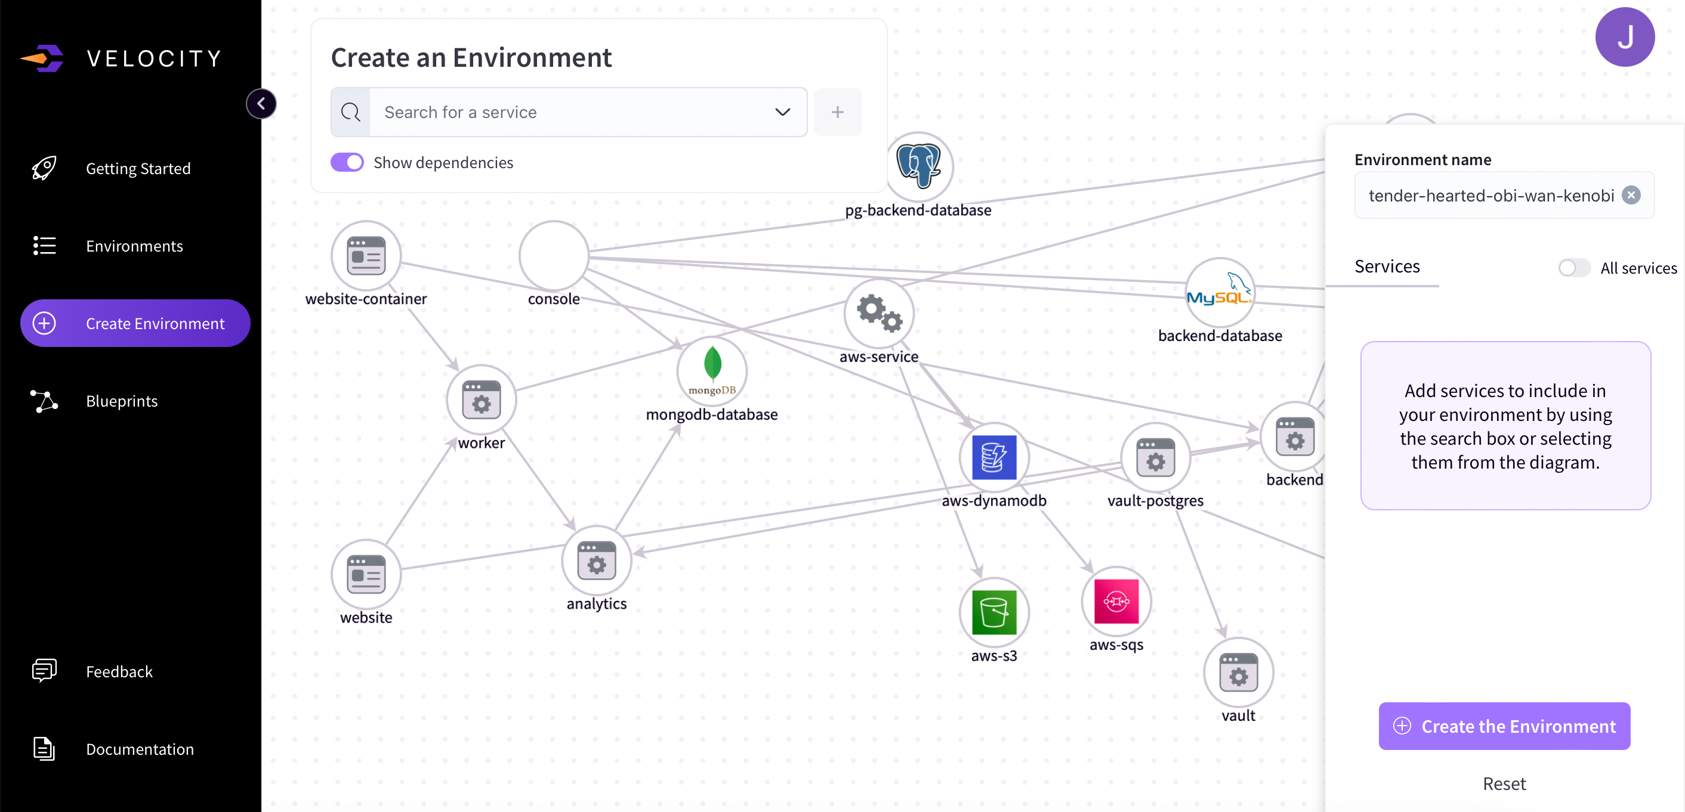The width and height of the screenshot is (1685, 812).
Task: Focus the Search for a service field
Action: (x=569, y=112)
